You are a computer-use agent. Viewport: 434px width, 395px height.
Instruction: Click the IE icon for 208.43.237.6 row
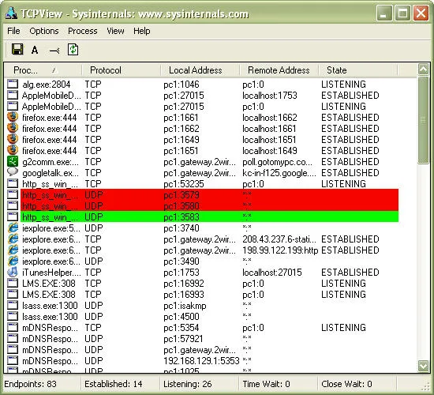click(x=13, y=239)
